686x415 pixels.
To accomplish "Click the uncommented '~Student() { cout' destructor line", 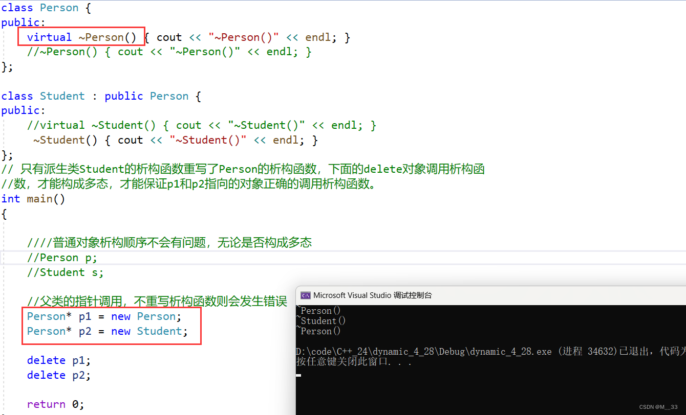I will (176, 140).
